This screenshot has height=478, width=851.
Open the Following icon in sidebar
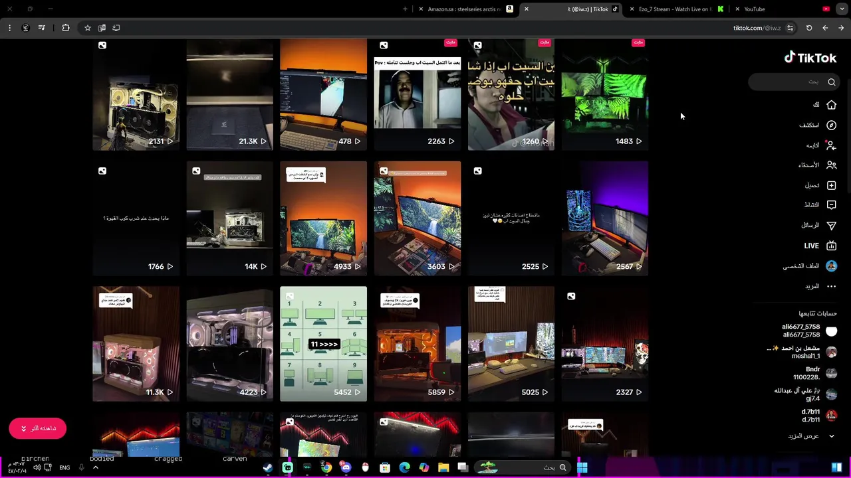(831, 145)
